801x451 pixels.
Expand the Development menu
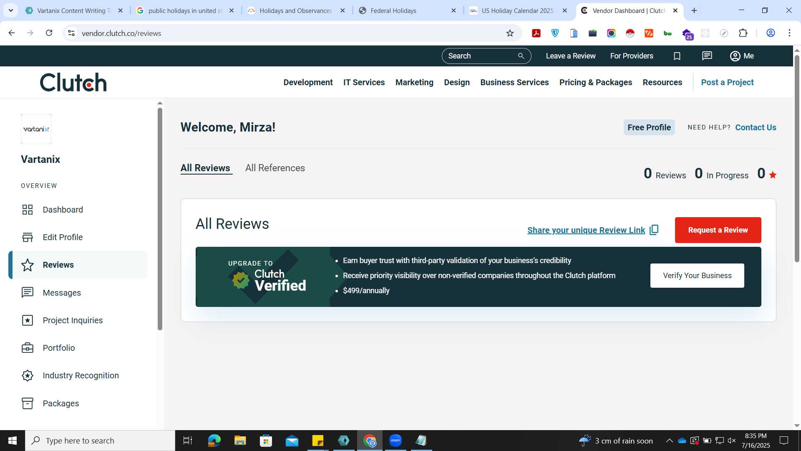click(308, 82)
